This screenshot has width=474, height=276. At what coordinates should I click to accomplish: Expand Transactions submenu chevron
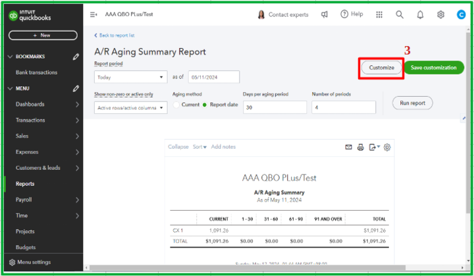coord(78,121)
